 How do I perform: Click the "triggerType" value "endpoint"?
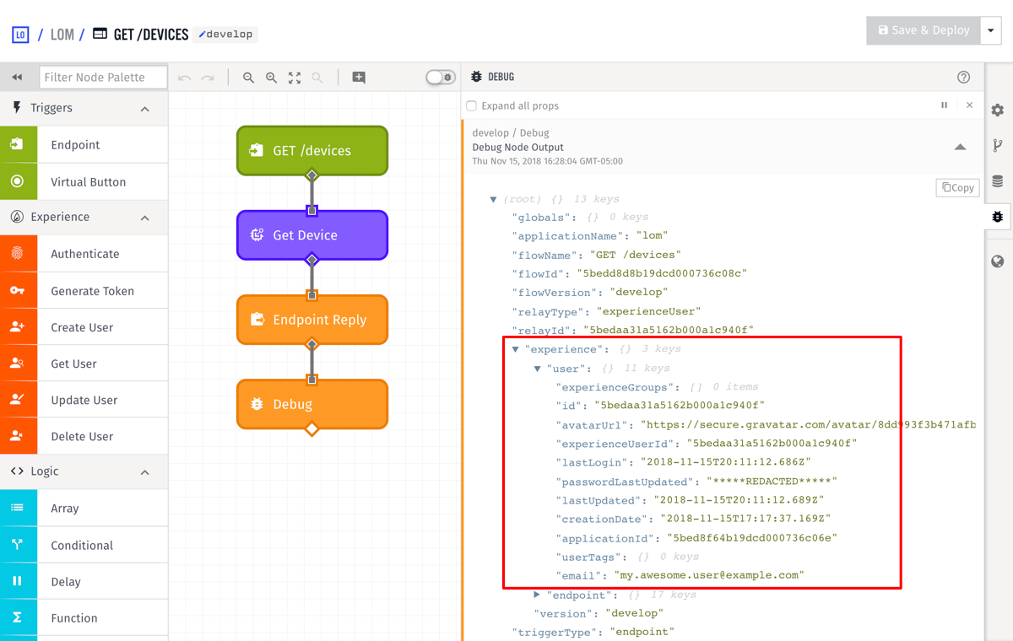point(642,631)
